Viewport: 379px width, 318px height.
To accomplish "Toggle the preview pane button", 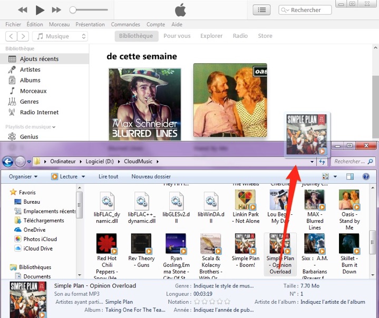I will (350, 176).
